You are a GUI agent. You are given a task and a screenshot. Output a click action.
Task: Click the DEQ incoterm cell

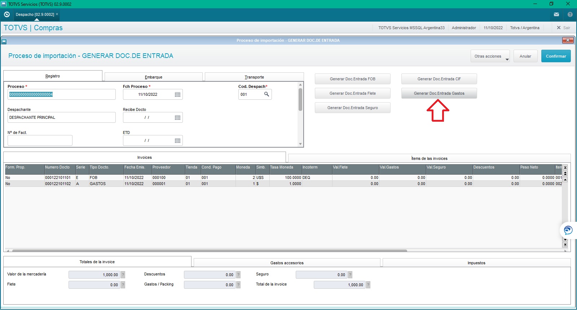click(317, 178)
